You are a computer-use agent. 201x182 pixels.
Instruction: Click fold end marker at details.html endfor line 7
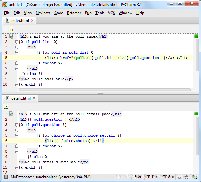pos(17,146)
